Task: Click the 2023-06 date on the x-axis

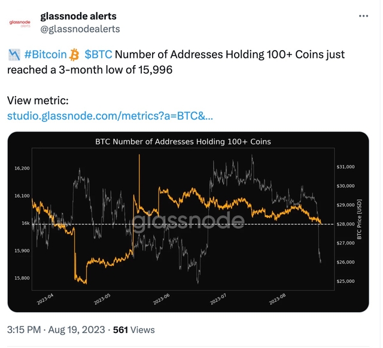Action: [x=162, y=300]
